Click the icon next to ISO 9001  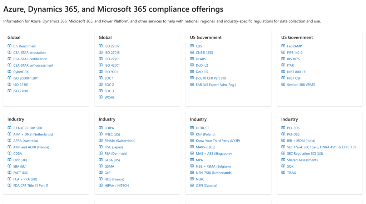click(100, 71)
